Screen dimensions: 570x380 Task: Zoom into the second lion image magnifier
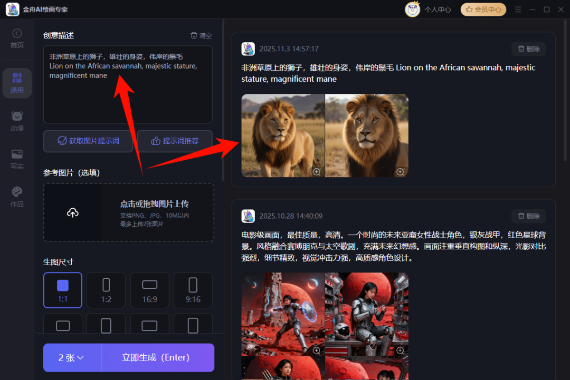point(400,172)
